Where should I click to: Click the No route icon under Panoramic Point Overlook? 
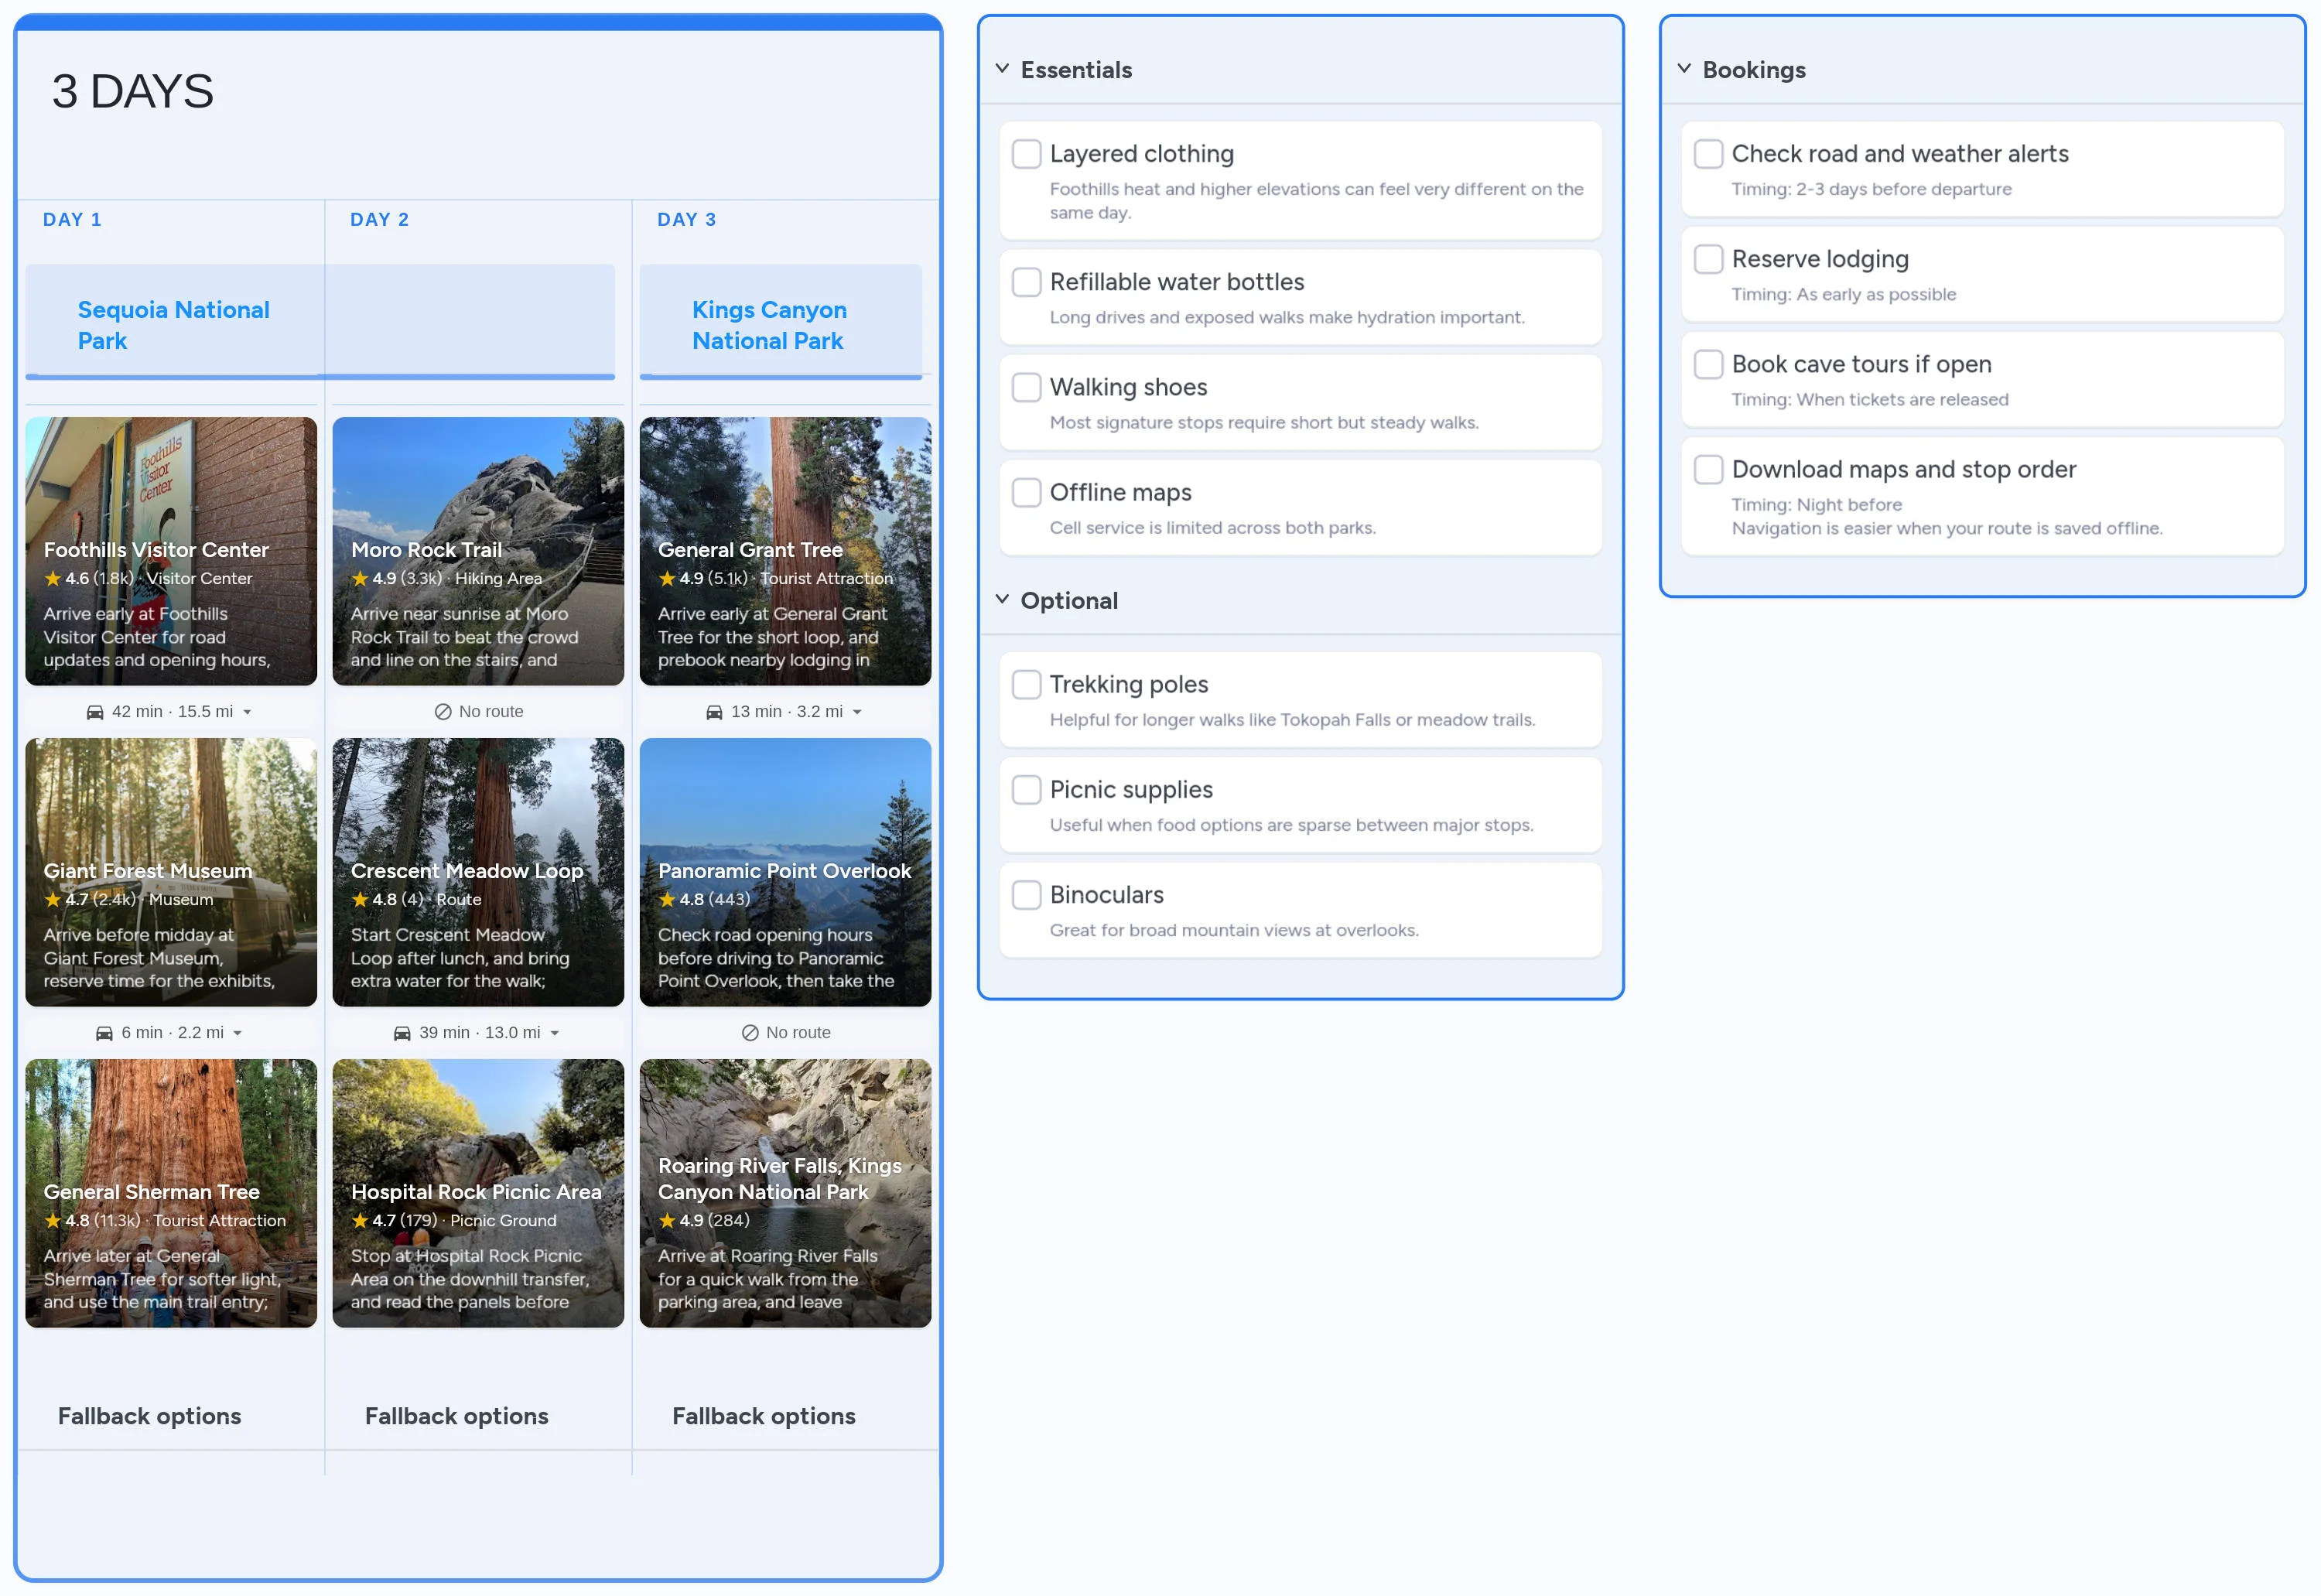tap(750, 1032)
